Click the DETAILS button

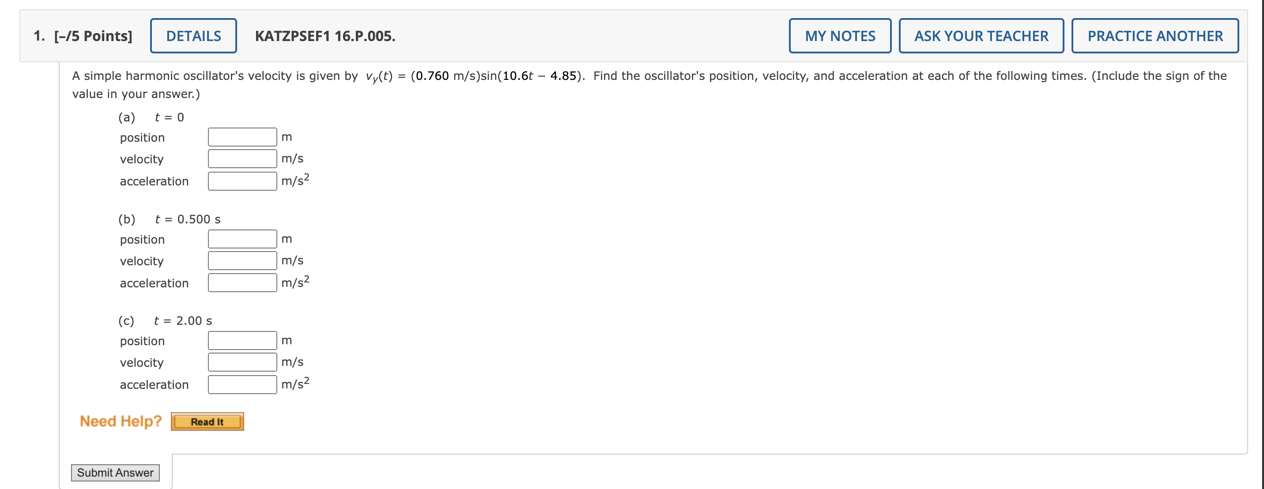coord(193,35)
